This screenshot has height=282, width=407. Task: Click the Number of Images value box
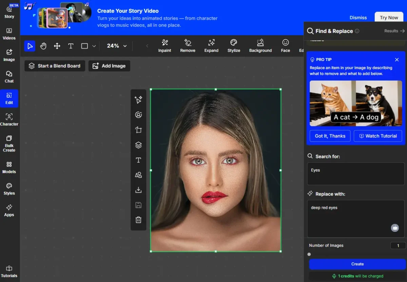398,246
